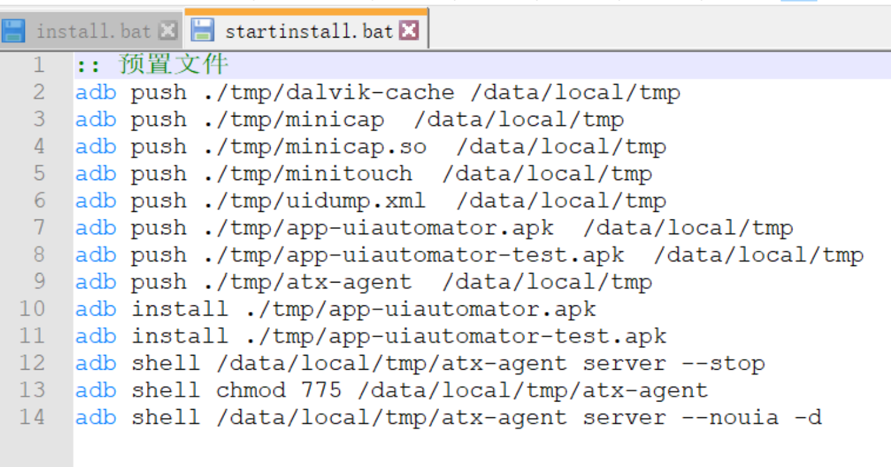This screenshot has width=891, height=467.
Task: Click ./tmp/uidump.xml on line 6
Action: (x=315, y=201)
